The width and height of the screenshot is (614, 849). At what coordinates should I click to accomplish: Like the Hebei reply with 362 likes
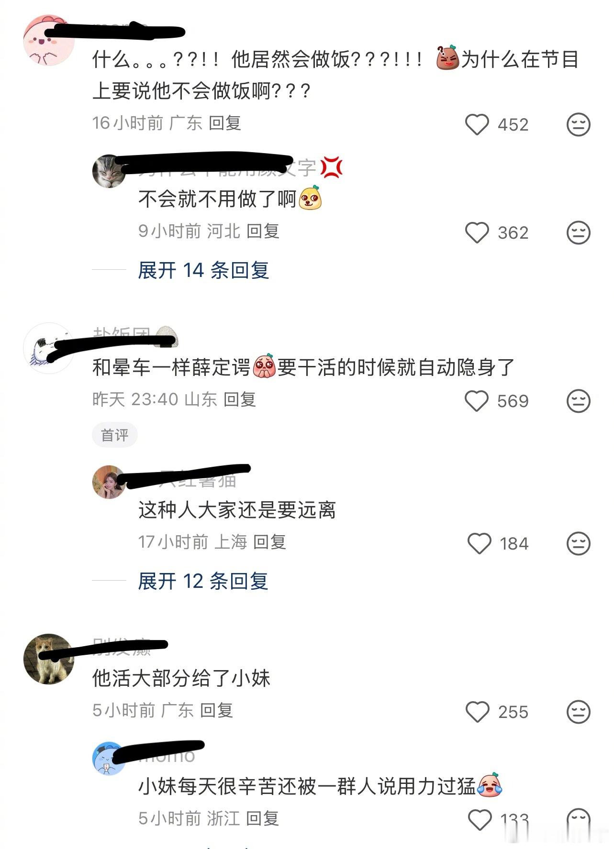click(477, 232)
